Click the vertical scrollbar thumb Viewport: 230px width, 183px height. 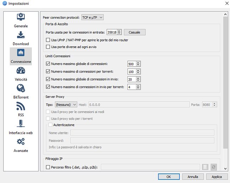pos(225,83)
